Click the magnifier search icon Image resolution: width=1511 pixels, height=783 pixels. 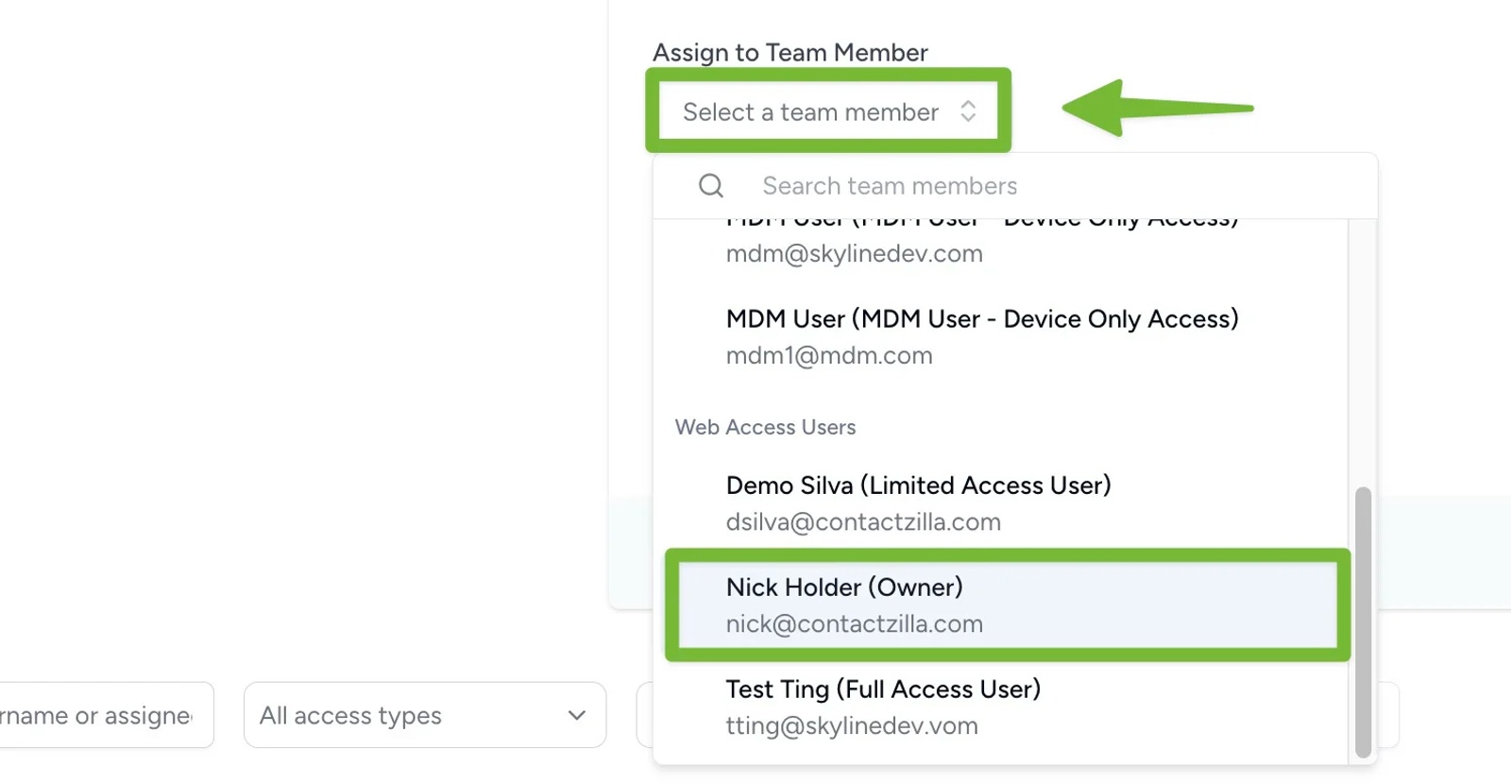pyautogui.click(x=711, y=186)
